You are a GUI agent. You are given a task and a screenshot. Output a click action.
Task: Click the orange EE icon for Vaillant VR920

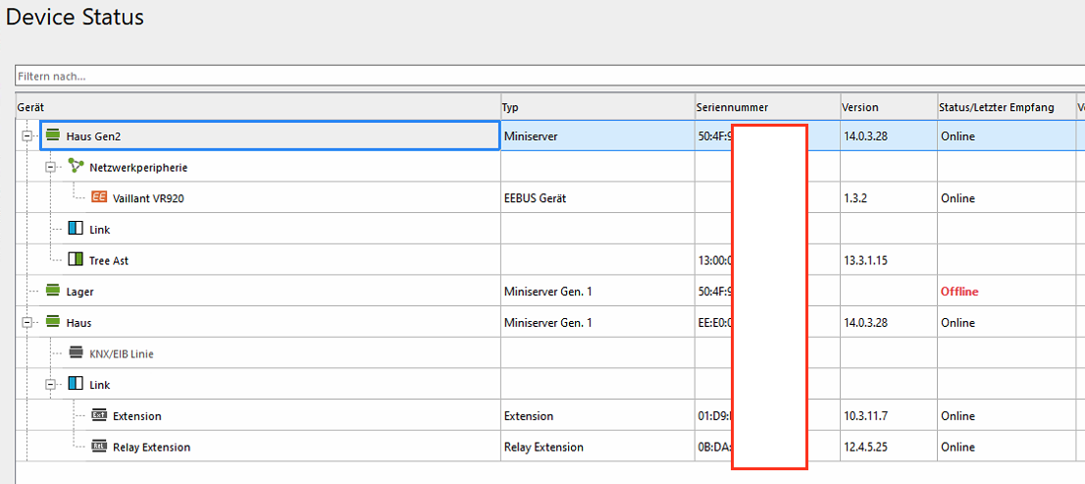tap(99, 197)
